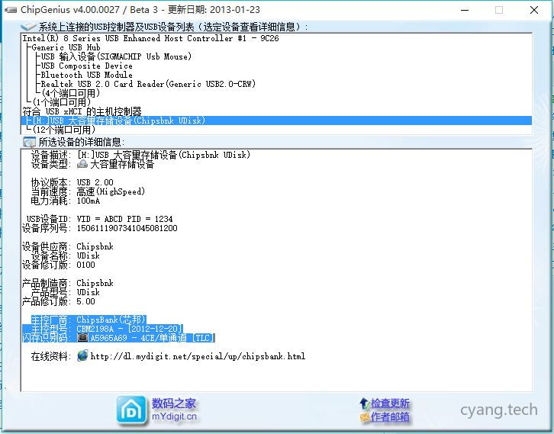554x434 pixels.
Task: Click the 产品制造商 Chipsbnk line
Action: pyautogui.click(x=68, y=283)
